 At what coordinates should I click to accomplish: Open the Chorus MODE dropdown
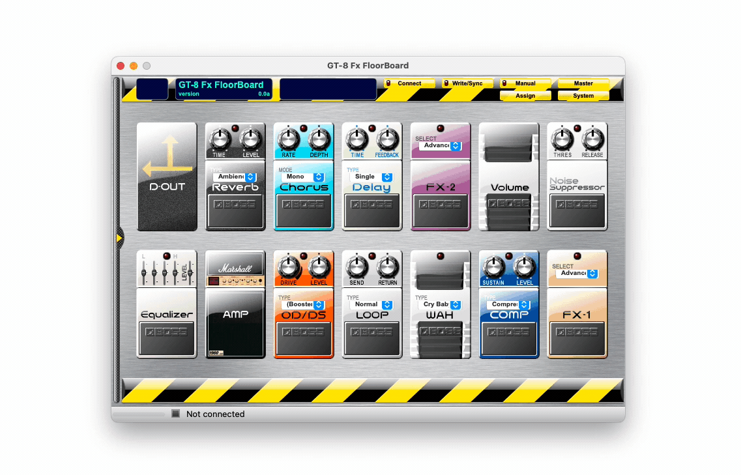click(303, 177)
